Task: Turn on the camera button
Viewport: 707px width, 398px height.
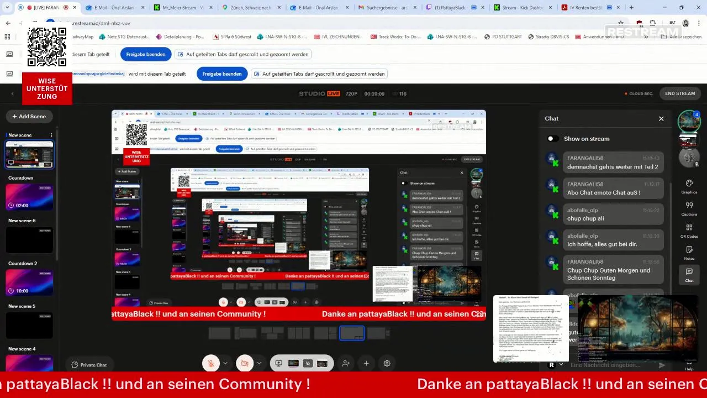Action: click(x=245, y=363)
